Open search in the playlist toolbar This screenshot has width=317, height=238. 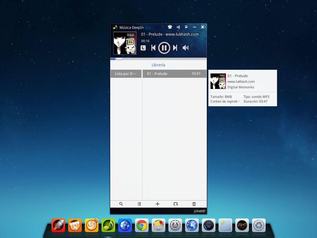tap(121, 204)
